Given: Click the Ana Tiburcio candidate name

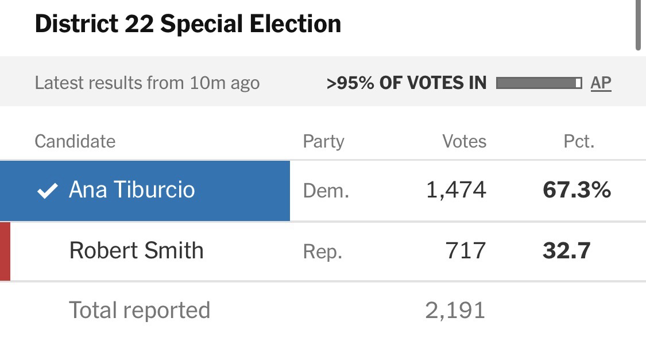Looking at the screenshot, I should coord(131,190).
